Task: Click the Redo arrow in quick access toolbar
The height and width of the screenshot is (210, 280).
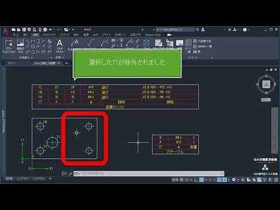Action: pos(58,30)
